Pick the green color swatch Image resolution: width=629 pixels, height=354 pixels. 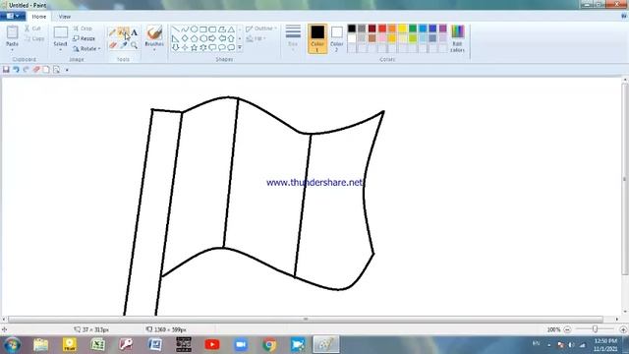413,29
